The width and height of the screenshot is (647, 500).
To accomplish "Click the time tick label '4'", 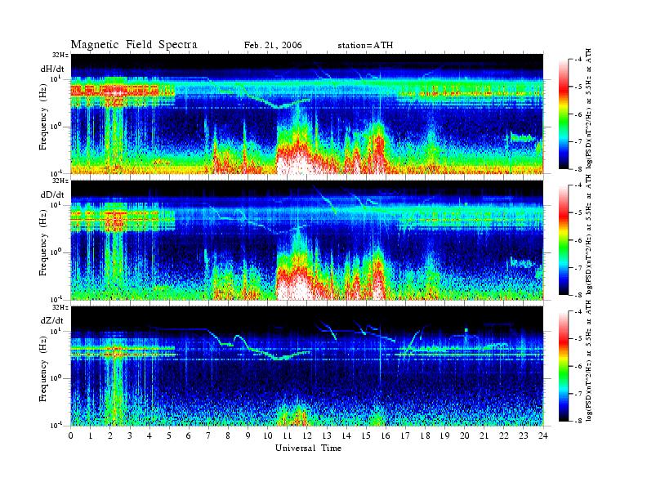I will 149,436.
